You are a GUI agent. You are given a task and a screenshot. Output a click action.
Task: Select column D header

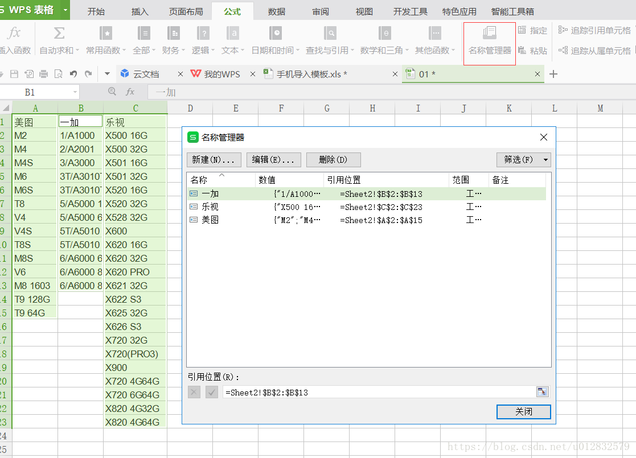click(x=190, y=108)
